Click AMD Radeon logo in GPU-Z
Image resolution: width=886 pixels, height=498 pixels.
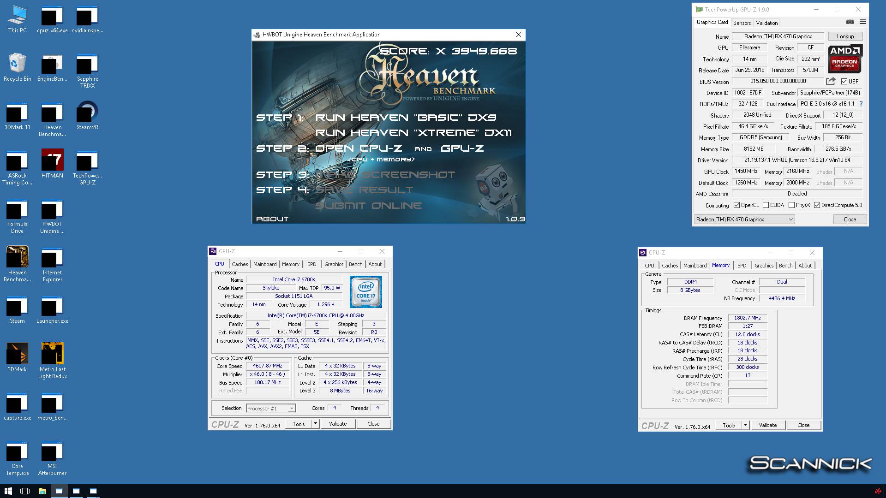click(845, 59)
